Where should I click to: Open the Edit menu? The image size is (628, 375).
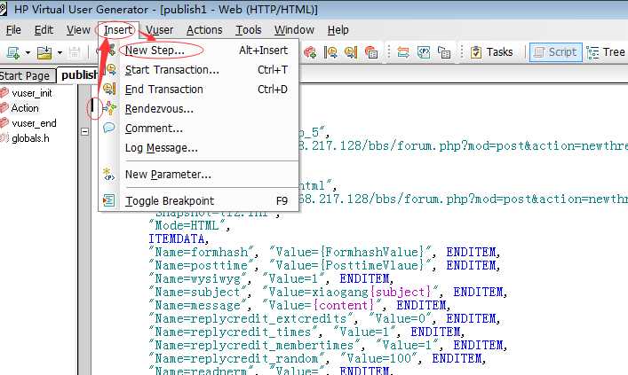[x=44, y=30]
